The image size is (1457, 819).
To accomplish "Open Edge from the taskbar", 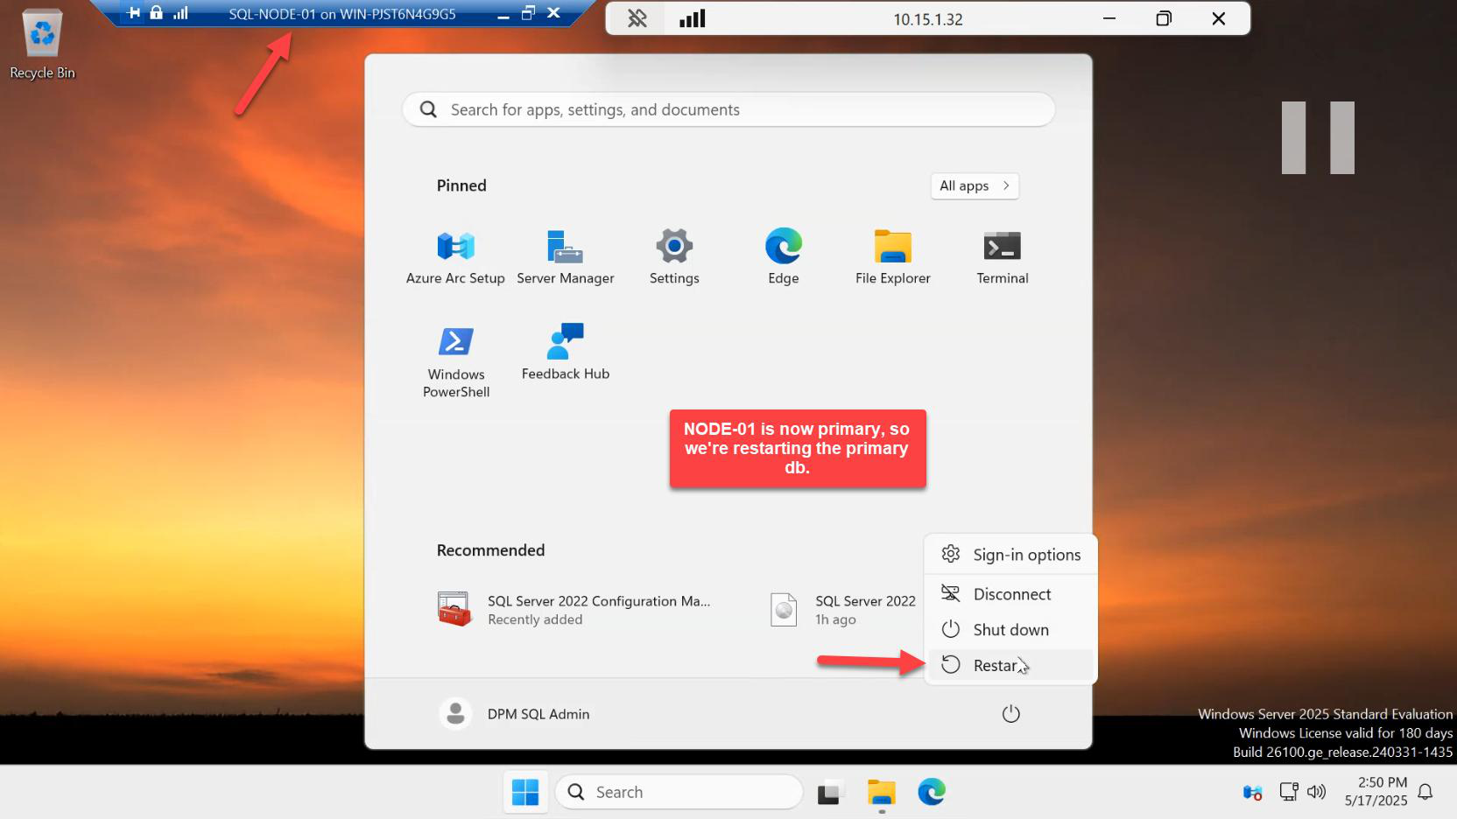I will (x=931, y=792).
